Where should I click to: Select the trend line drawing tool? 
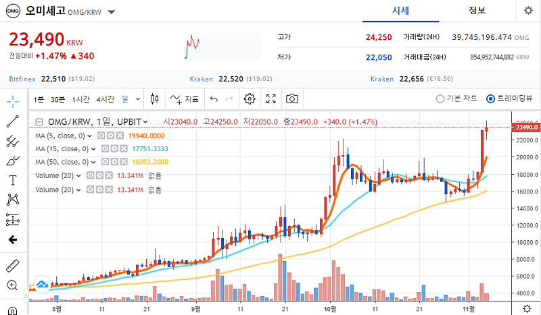(x=13, y=121)
